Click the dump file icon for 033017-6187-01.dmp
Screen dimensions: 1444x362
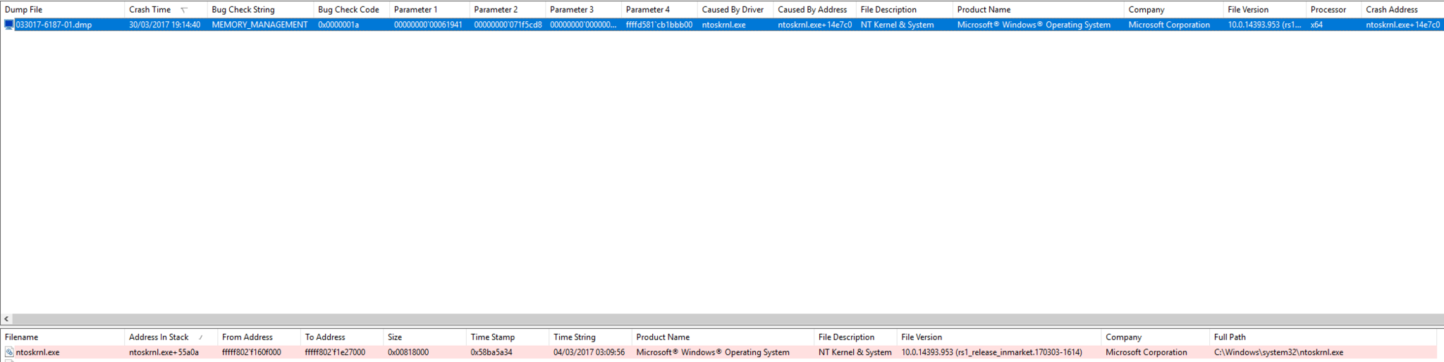(x=9, y=25)
